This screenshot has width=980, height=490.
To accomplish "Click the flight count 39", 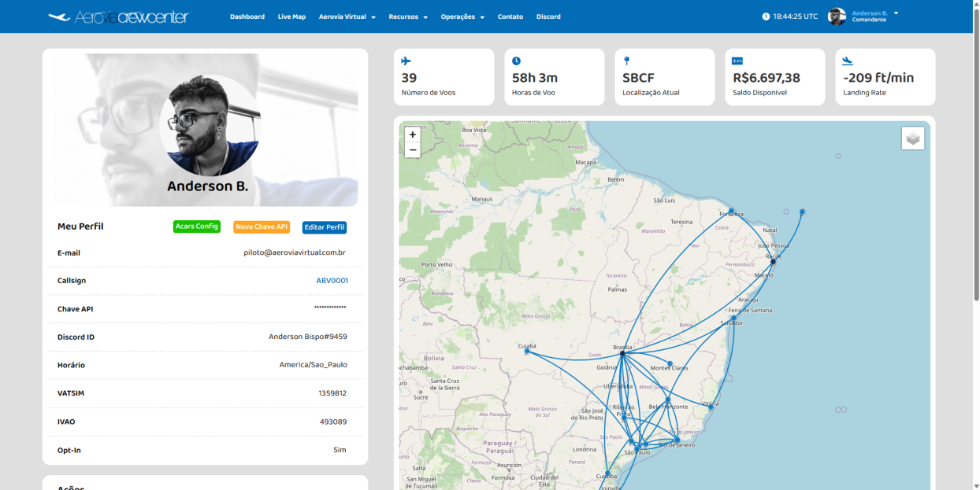I will pyautogui.click(x=409, y=78).
